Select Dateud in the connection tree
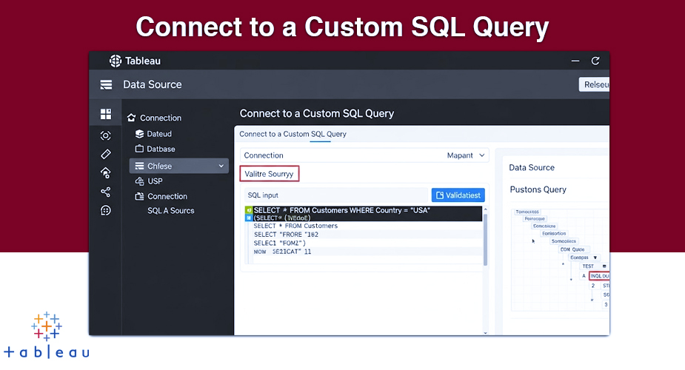 [x=159, y=134]
